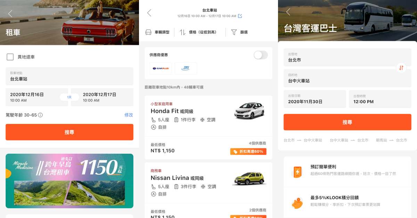Viewport: 417px width, 218px height.
Task: Click the edit icon next to rental dates
Action: 240,16
